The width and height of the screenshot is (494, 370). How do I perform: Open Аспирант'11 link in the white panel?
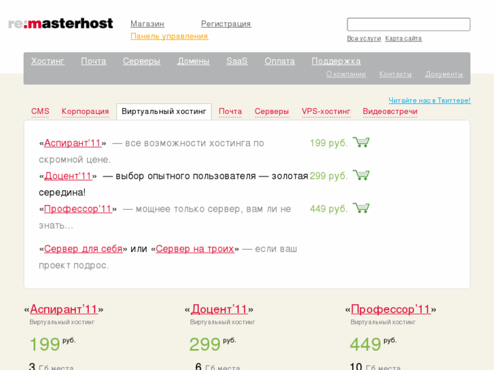click(73, 143)
